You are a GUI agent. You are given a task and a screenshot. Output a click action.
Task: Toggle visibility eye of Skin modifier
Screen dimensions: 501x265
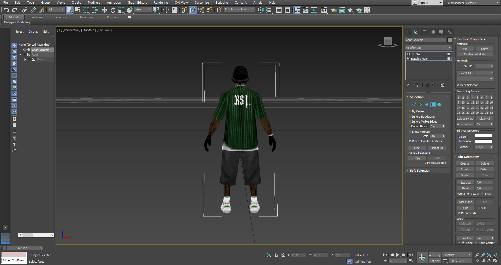pyautogui.click(x=409, y=54)
